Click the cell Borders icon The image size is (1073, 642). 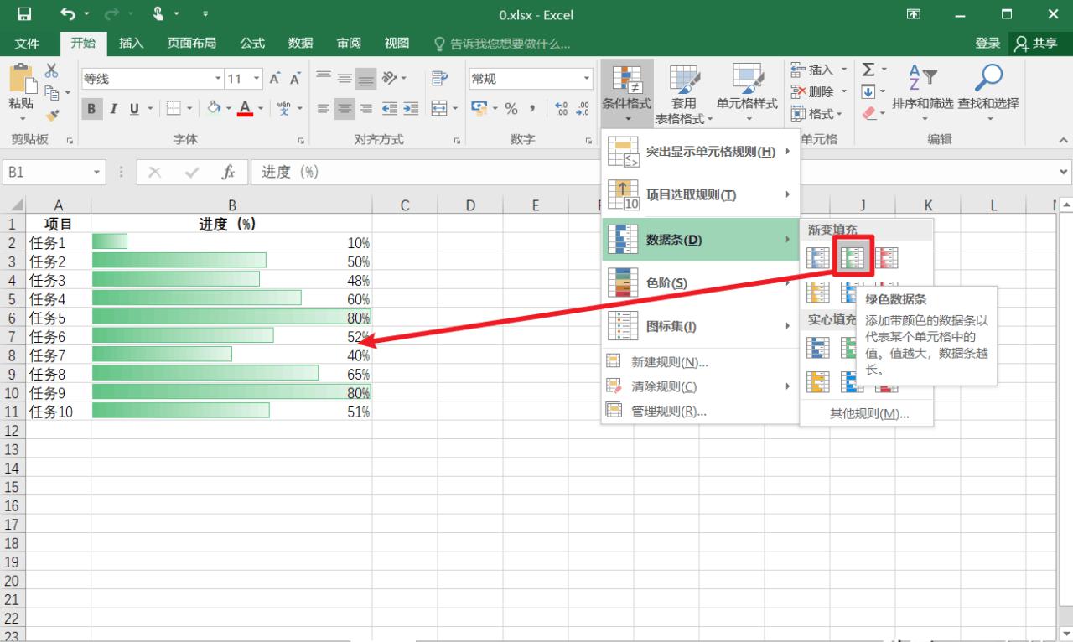coord(174,108)
